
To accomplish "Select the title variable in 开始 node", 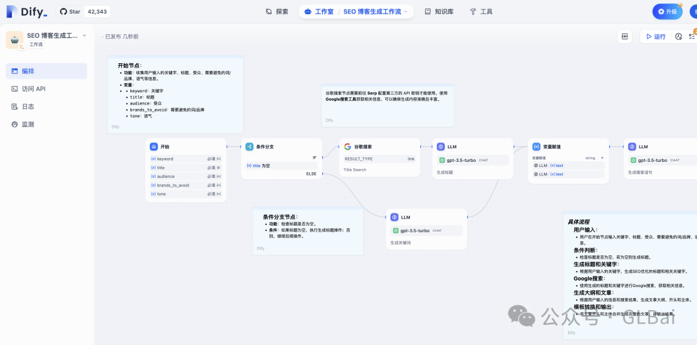I will click(186, 168).
